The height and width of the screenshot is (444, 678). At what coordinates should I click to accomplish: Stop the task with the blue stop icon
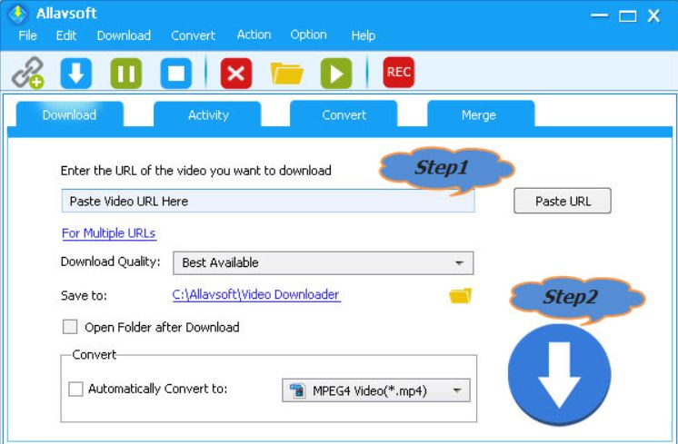pos(176,73)
